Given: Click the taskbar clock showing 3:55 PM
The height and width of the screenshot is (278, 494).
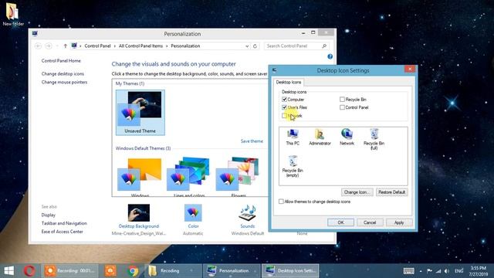Looking at the screenshot, I should 479,271.
